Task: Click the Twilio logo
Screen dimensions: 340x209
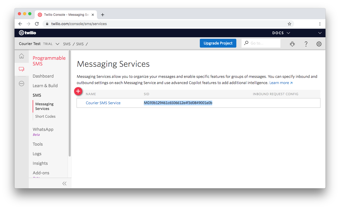Action: pyautogui.click(x=27, y=33)
